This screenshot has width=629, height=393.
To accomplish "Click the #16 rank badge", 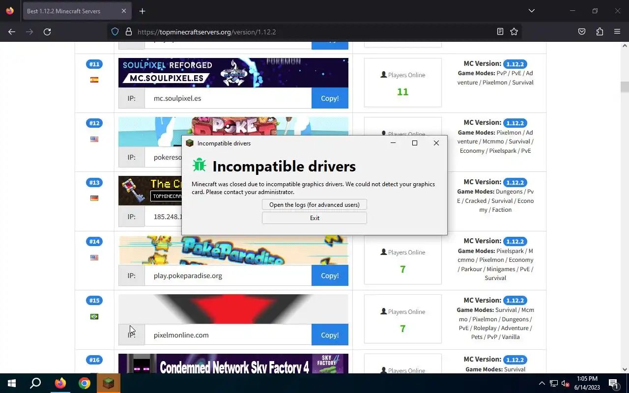I will (x=94, y=360).
